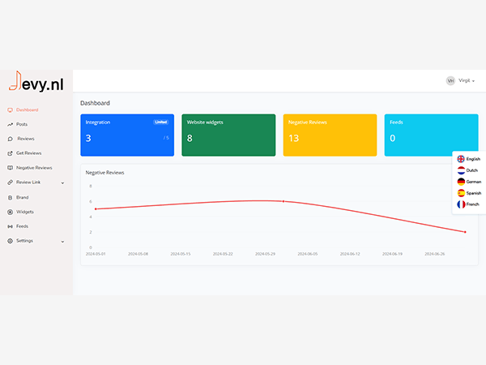The image size is (486, 365).
Task: Click the "/ 5" limit text on Integration card
Action: (166, 138)
